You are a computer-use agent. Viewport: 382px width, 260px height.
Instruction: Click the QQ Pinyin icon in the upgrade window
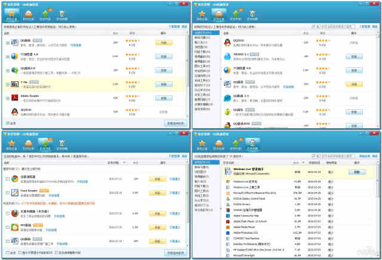point(14,242)
